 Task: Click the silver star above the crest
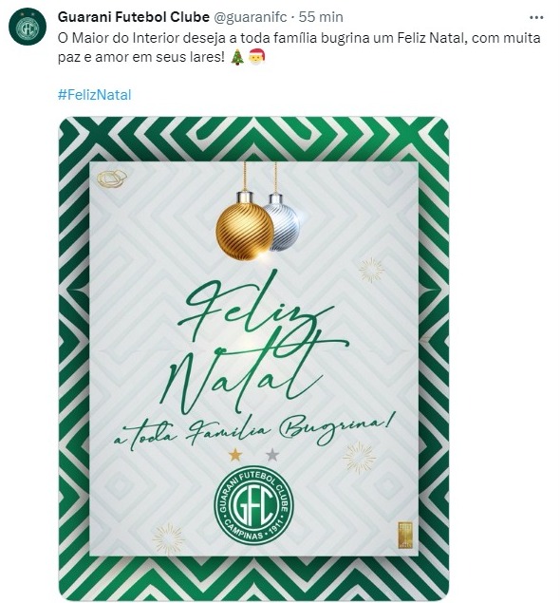(x=272, y=455)
